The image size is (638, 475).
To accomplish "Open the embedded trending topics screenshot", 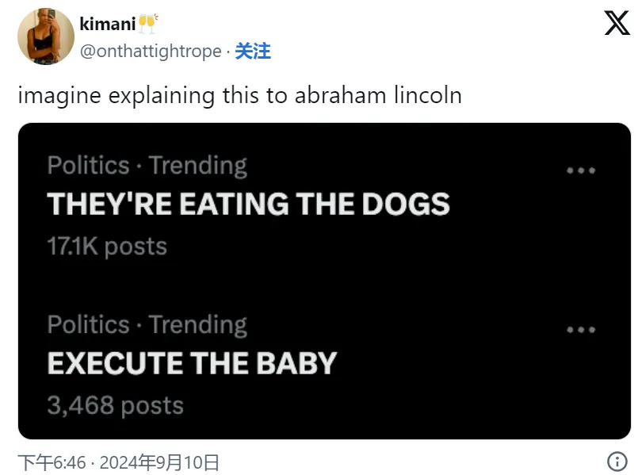I will click(x=324, y=282).
